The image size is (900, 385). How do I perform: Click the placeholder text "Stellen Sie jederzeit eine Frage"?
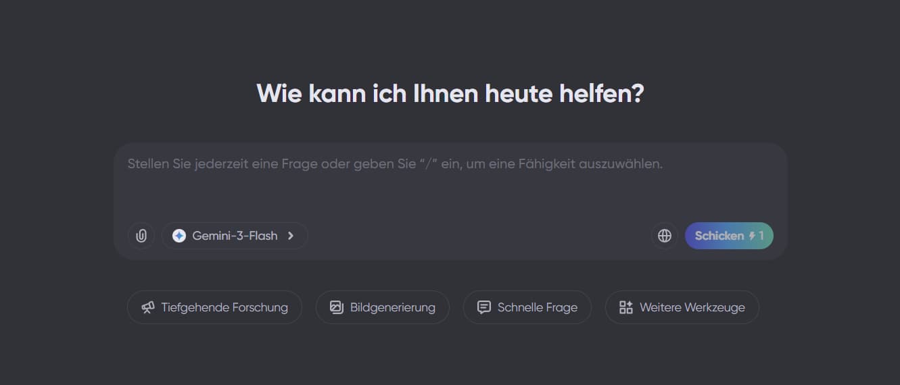coord(203,164)
